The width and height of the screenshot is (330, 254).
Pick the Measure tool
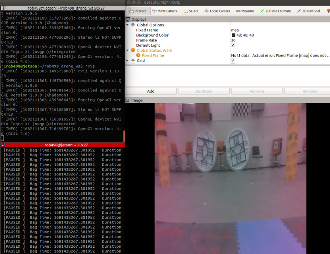point(245,11)
